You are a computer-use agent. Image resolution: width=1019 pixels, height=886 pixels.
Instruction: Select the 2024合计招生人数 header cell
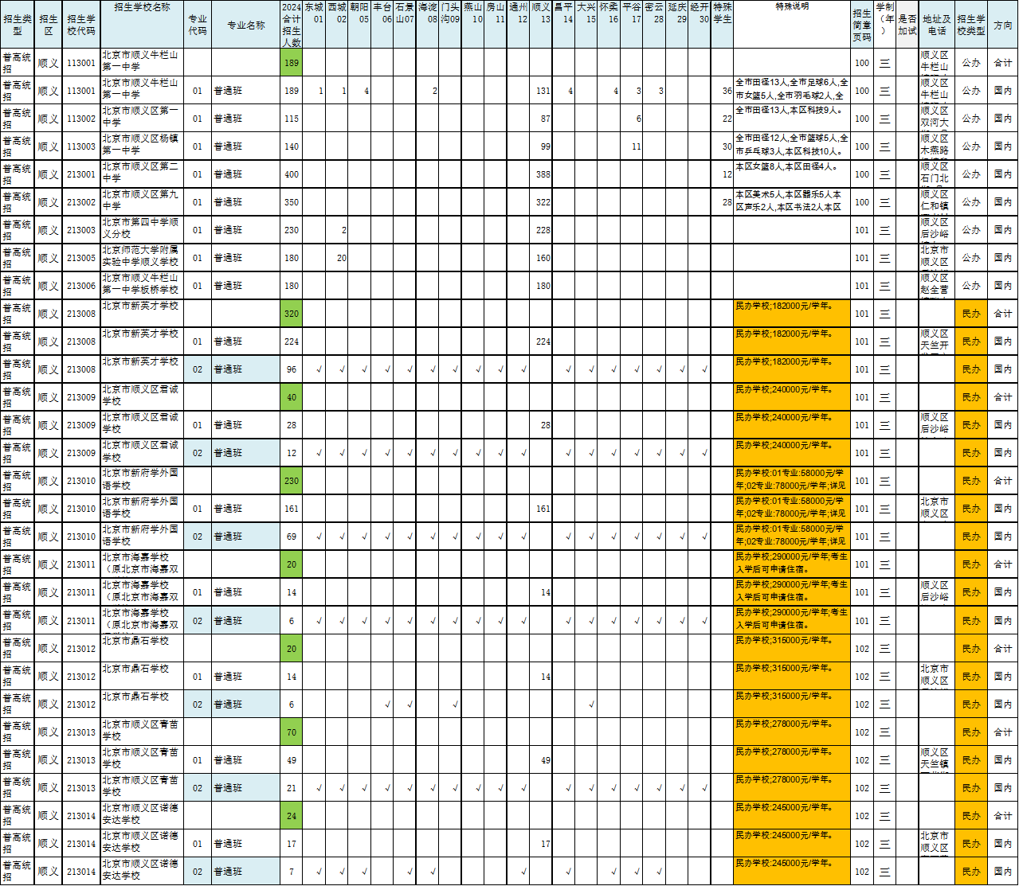[x=292, y=25]
